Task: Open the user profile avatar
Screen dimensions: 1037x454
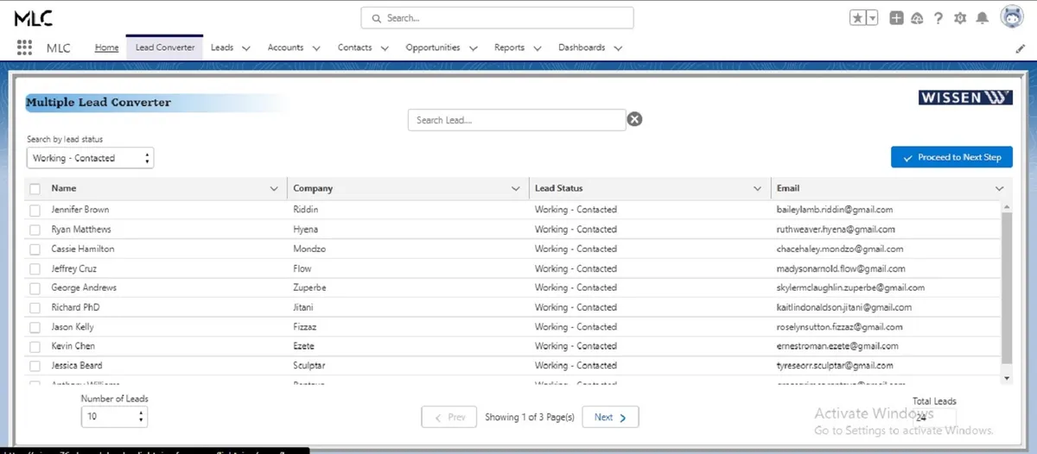Action: click(1012, 17)
